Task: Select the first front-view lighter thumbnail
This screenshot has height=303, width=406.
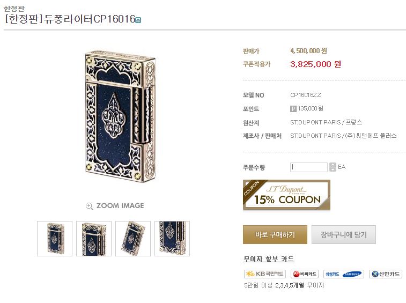Action: tap(54, 238)
